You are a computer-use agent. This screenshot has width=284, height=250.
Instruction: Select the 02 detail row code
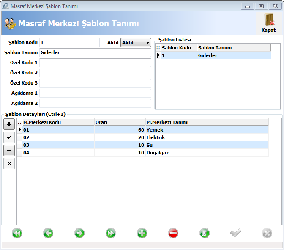pyautogui.click(x=58, y=137)
